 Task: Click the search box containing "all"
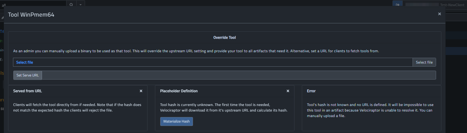(x=34, y=5)
